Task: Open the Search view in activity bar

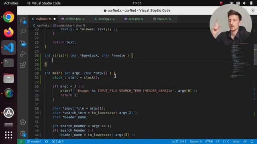Action: [23, 31]
